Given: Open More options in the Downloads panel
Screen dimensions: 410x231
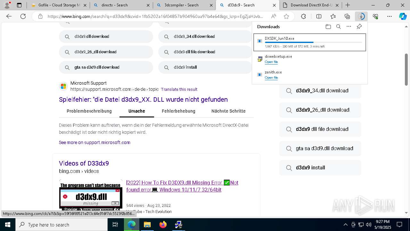Looking at the screenshot, I should click(x=349, y=27).
